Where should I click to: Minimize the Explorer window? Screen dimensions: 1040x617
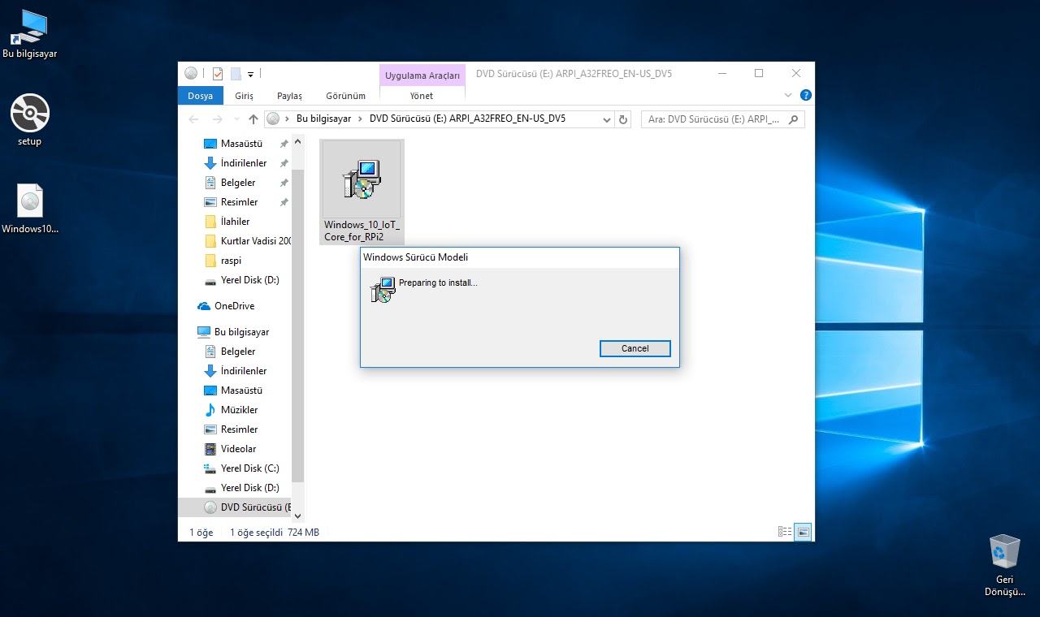coord(721,73)
